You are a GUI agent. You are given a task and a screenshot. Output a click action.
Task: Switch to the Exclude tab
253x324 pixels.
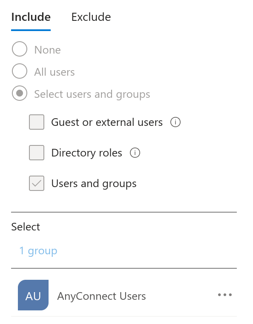[x=91, y=17]
